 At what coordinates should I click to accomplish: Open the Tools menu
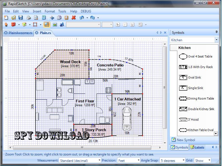coord(62,11)
